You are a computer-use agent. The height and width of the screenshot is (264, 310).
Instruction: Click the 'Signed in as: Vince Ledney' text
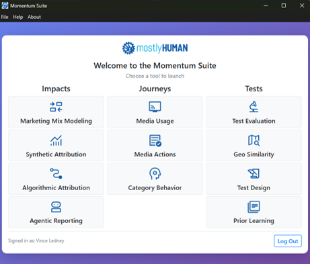[x=36, y=240]
